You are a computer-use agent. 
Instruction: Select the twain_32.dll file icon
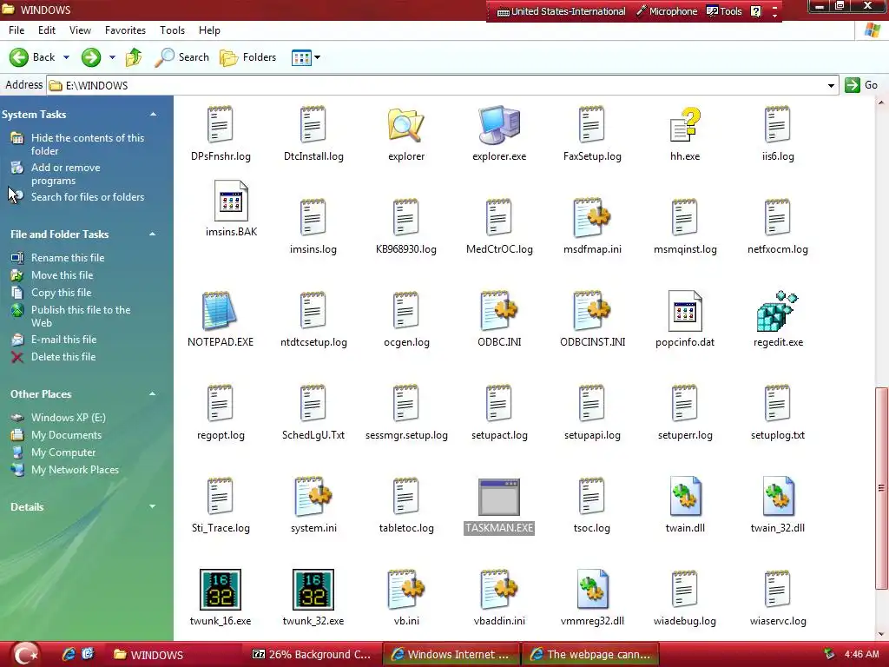pos(778,497)
